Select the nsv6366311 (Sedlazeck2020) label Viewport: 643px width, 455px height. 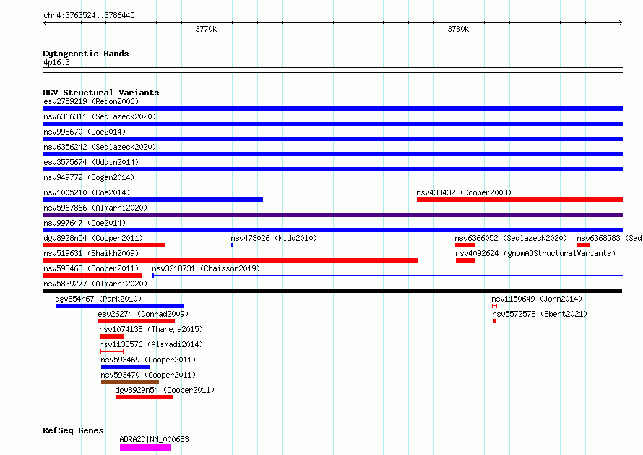click(100, 116)
